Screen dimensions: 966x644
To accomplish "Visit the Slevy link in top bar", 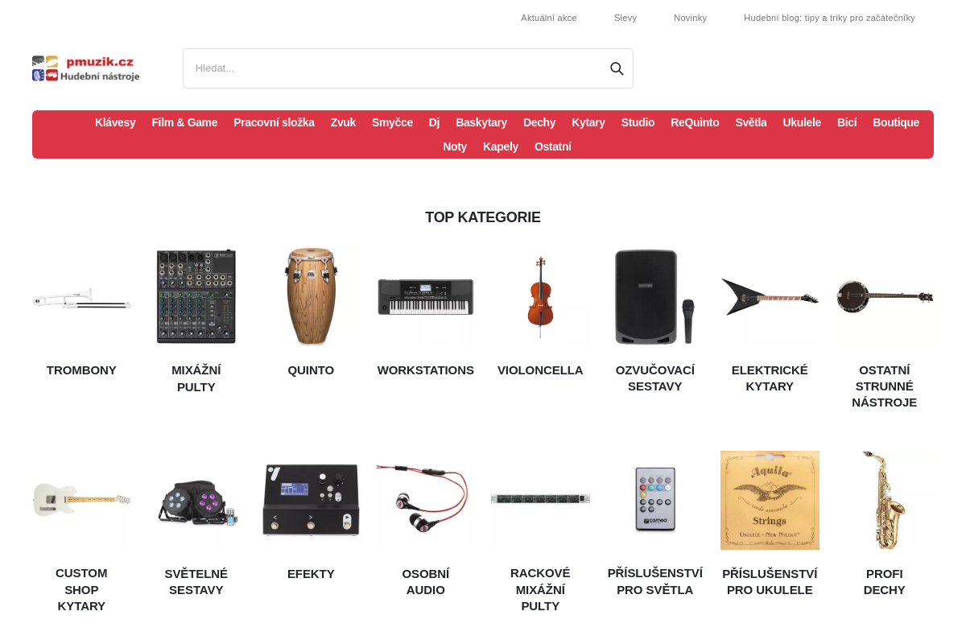I will point(625,18).
